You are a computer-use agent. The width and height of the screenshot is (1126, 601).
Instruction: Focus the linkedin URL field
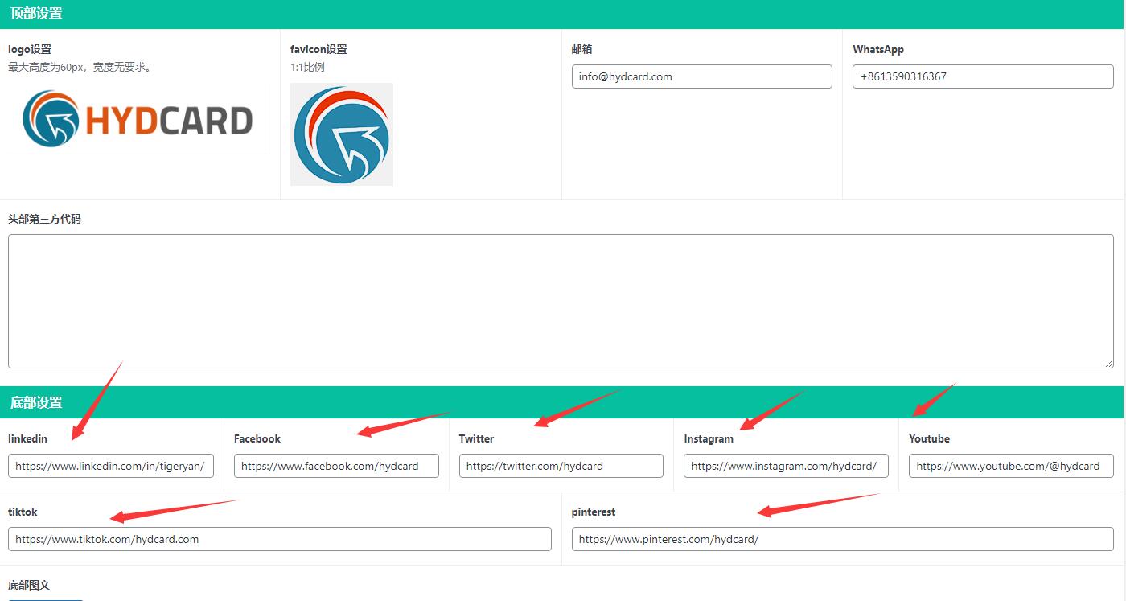click(x=111, y=466)
